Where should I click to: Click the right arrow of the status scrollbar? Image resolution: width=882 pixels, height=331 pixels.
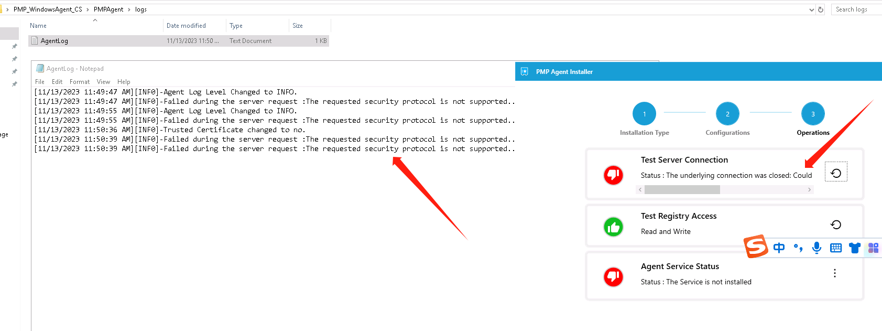coord(809,190)
